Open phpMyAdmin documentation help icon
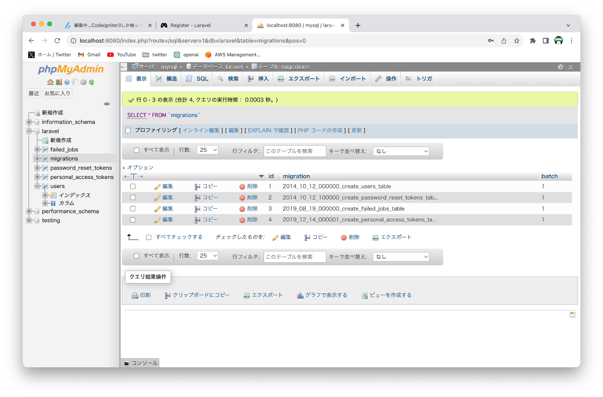Image resolution: width=603 pixels, height=397 pixels. pyautogui.click(x=67, y=82)
